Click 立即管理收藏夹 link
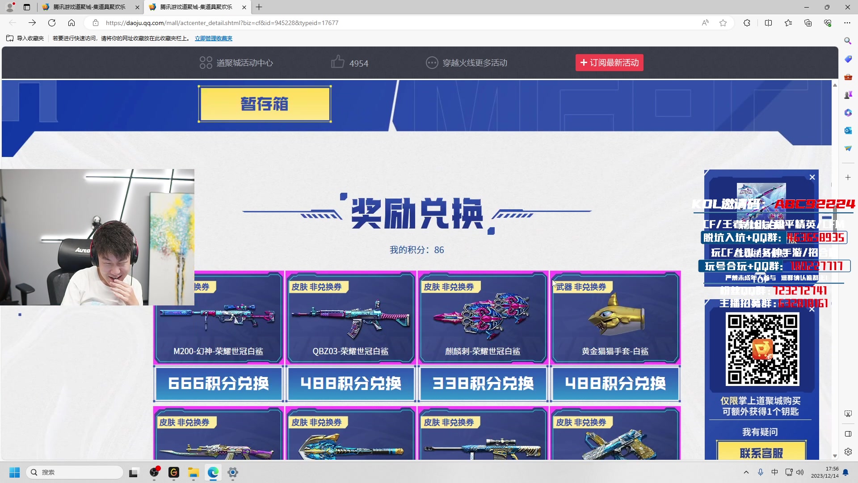Viewport: 858px width, 483px height. click(x=214, y=38)
